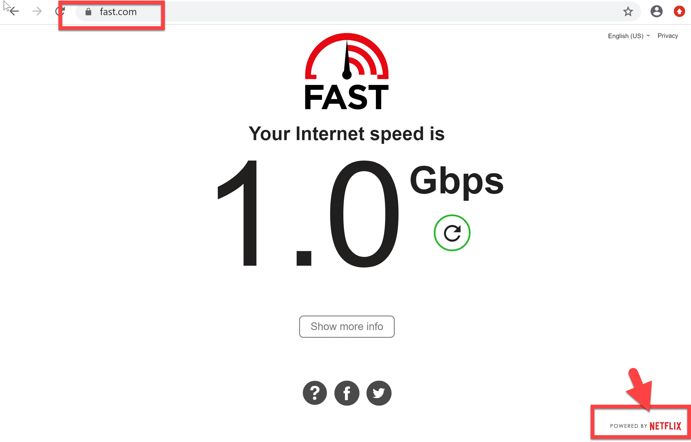Image resolution: width=691 pixels, height=442 pixels.
Task: Open the English (US) language dropdown
Action: 629,36
